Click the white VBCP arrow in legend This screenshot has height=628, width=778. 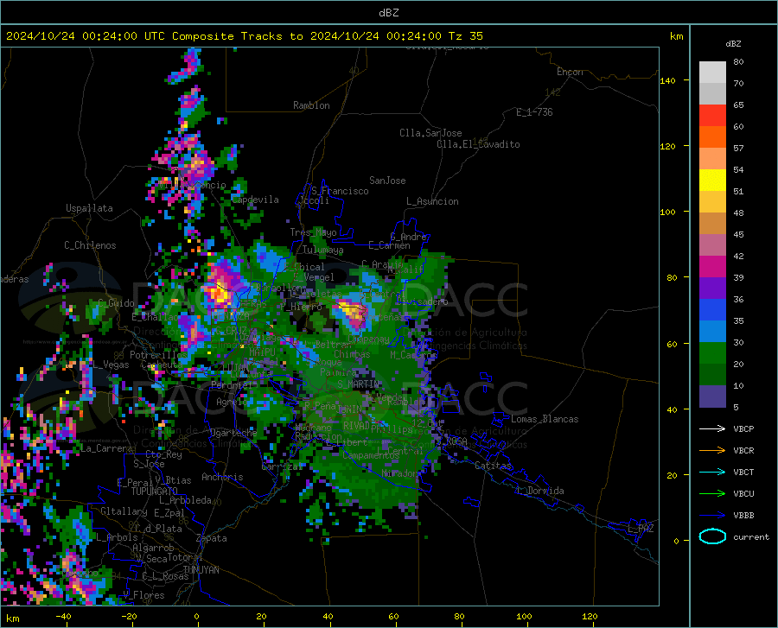pyautogui.click(x=712, y=428)
